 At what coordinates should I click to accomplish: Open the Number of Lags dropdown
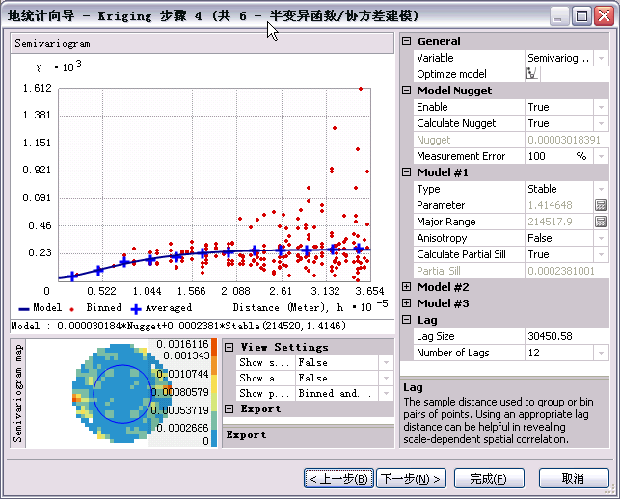coord(601,353)
